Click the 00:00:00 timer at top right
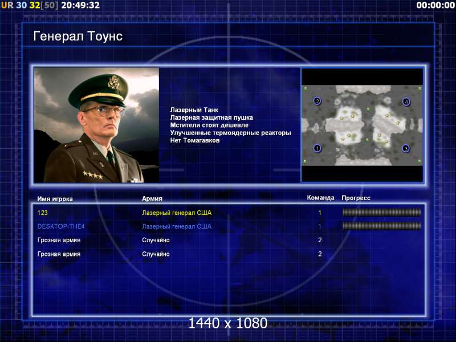The height and width of the screenshot is (342, 456). click(x=435, y=5)
